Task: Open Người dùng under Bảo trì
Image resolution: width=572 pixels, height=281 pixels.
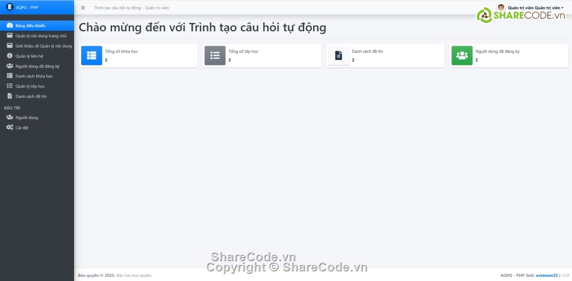Action: pos(37,117)
